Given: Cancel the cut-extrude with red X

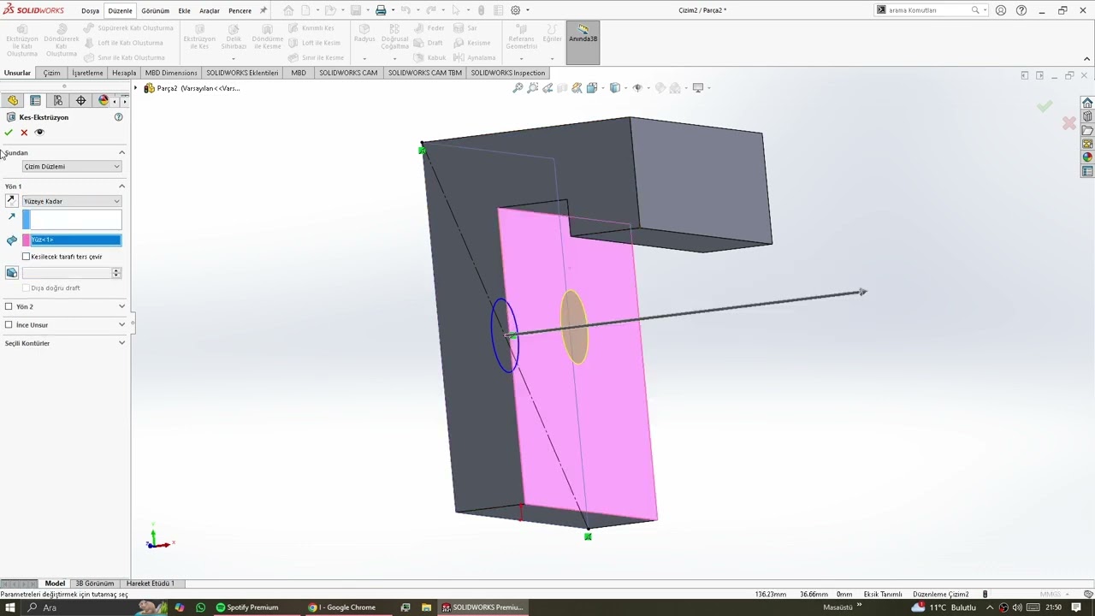Looking at the screenshot, I should tap(24, 133).
